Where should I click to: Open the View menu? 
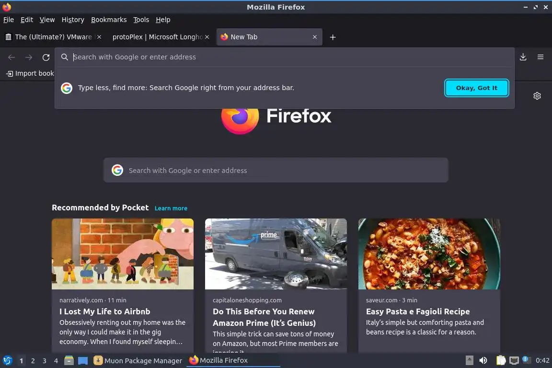click(x=47, y=20)
